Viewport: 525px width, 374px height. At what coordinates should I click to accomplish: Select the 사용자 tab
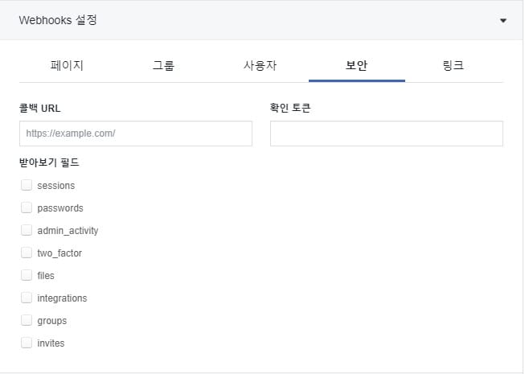click(x=260, y=65)
